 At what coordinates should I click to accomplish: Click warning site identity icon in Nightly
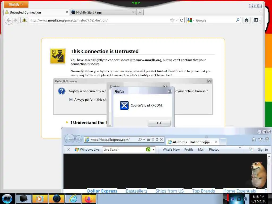[x=24, y=20]
